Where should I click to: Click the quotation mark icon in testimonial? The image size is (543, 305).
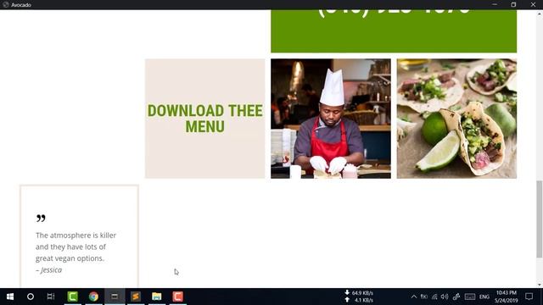point(41,219)
